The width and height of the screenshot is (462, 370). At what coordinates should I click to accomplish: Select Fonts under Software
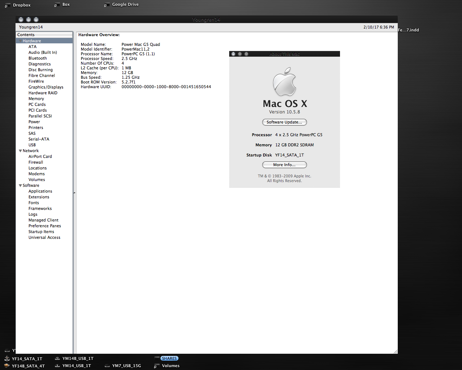pos(34,203)
